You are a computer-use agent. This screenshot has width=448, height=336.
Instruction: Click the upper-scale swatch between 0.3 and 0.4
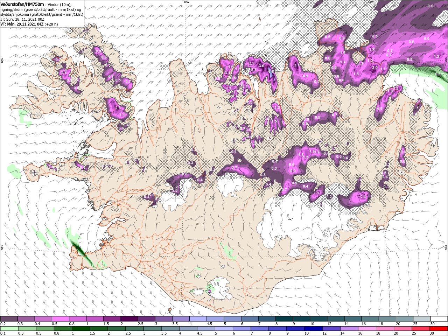[x=26, y=319]
